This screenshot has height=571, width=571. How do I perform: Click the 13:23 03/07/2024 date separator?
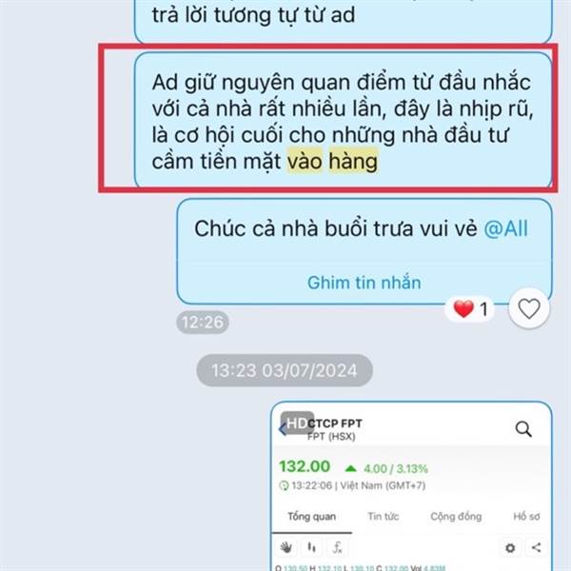tap(285, 371)
